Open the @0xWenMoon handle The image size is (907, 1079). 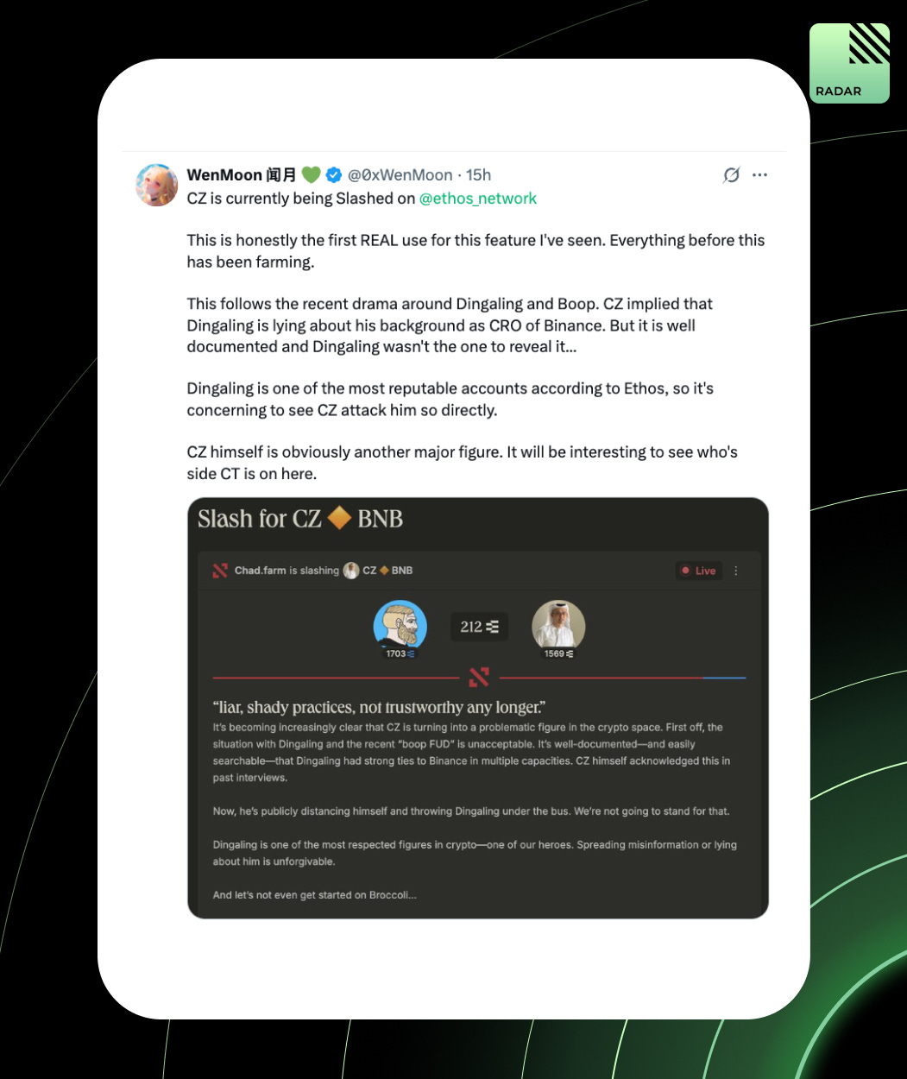coord(400,175)
